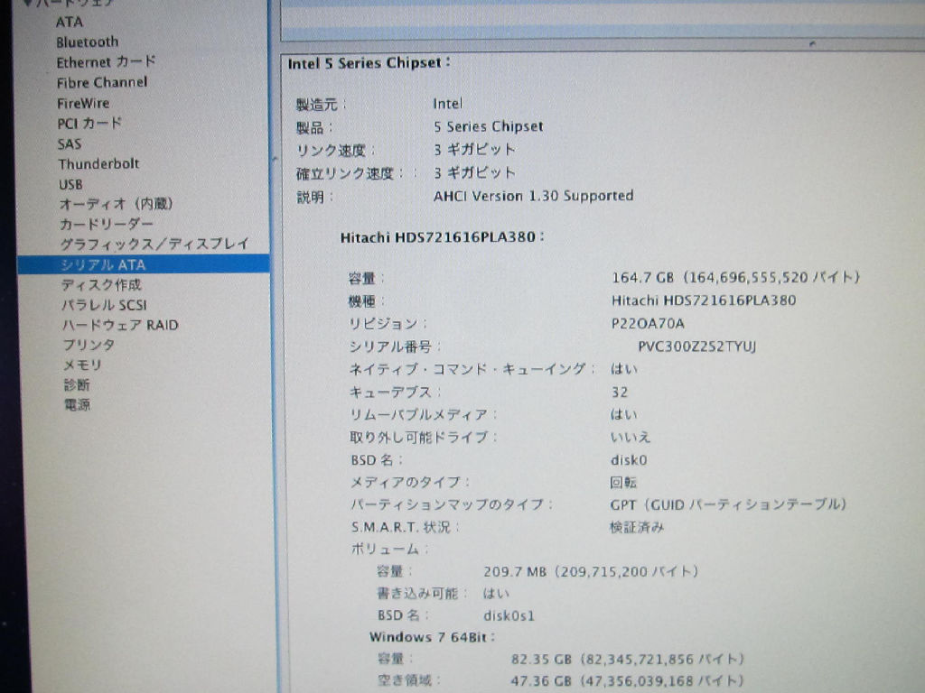The image size is (925, 693).
Task: Show Fibre Channel information
Action: click(101, 82)
